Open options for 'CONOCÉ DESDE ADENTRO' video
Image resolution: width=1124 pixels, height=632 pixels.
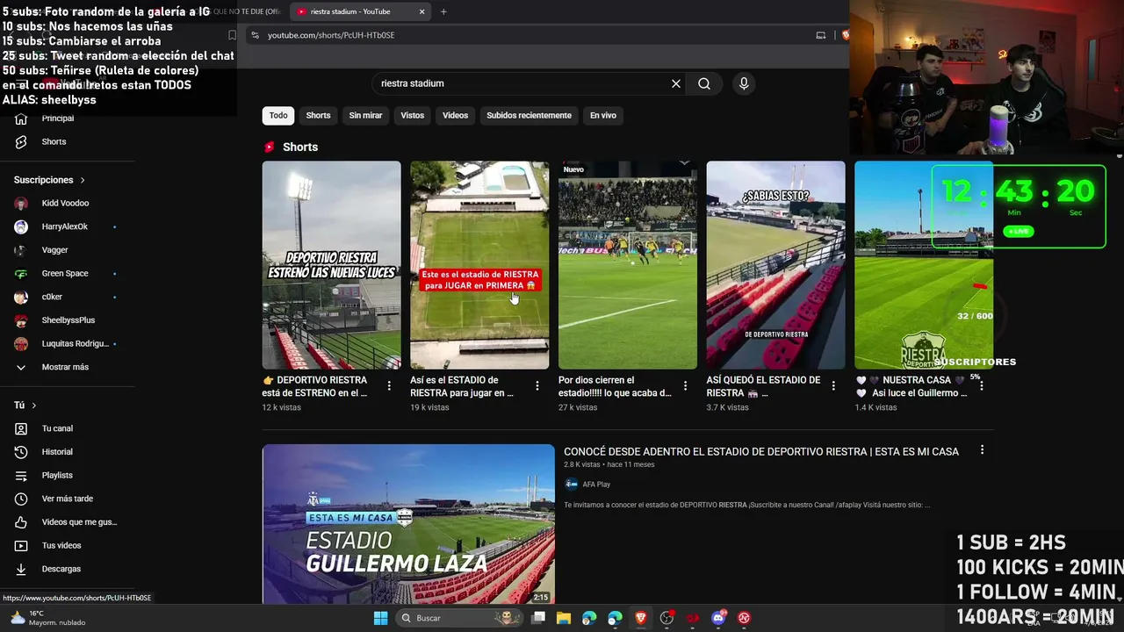click(982, 450)
